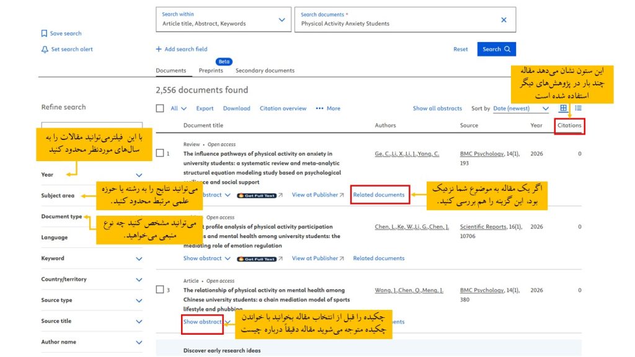Screen dimensions: 635x357
Task: Click the Set search alert bell icon
Action: [x=45, y=50]
